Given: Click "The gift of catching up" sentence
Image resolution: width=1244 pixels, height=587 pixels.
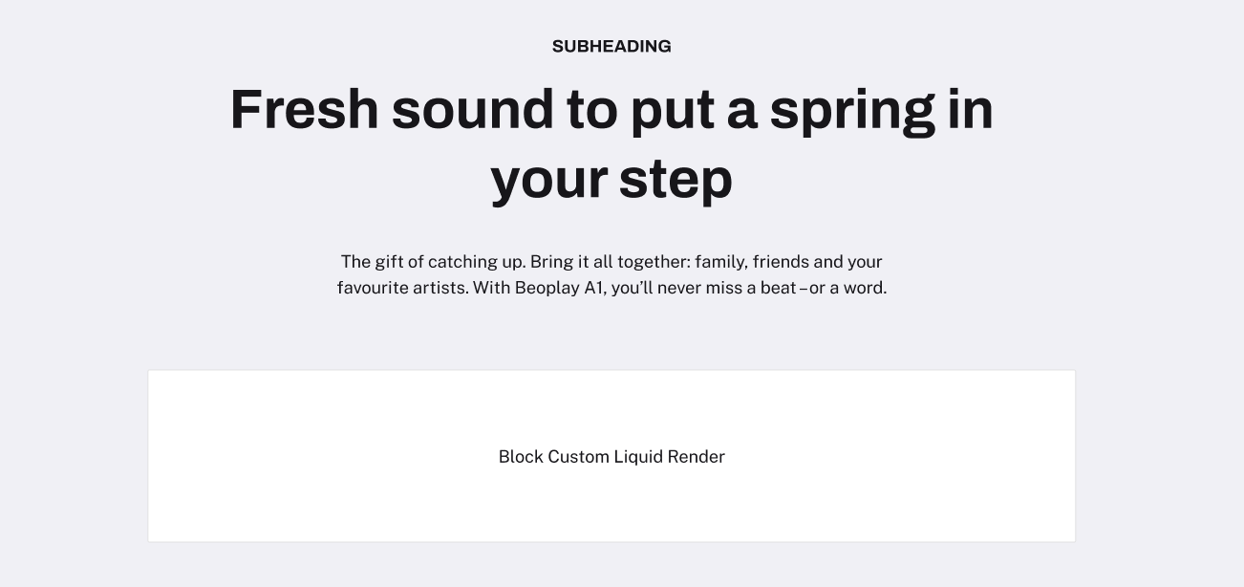Looking at the screenshot, I should point(433,262).
